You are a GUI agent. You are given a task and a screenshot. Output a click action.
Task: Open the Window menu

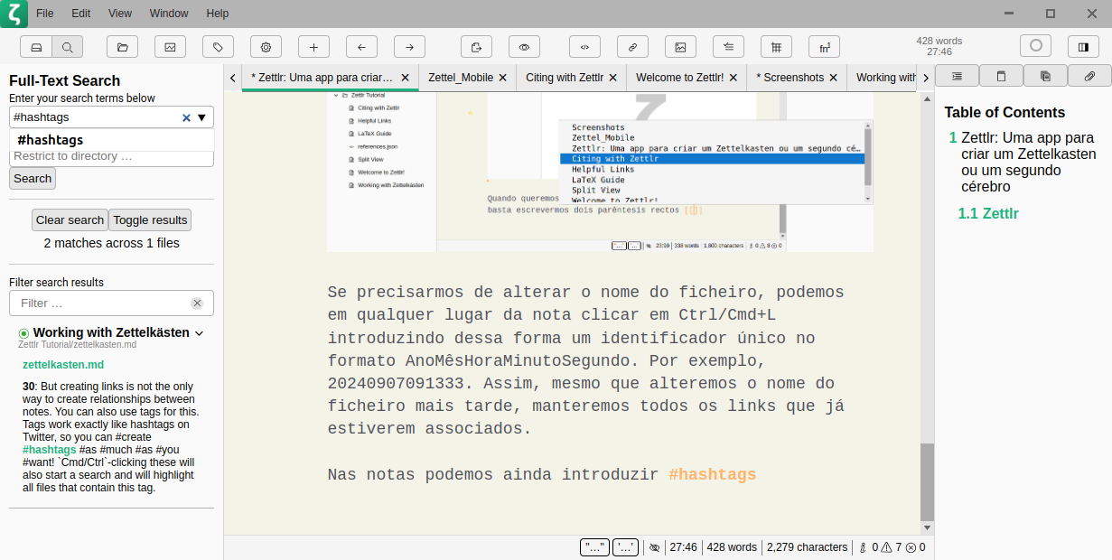pos(169,14)
